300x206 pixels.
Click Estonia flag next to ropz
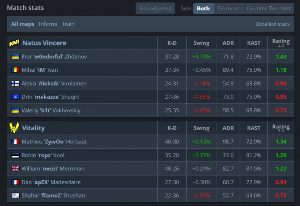click(15, 155)
